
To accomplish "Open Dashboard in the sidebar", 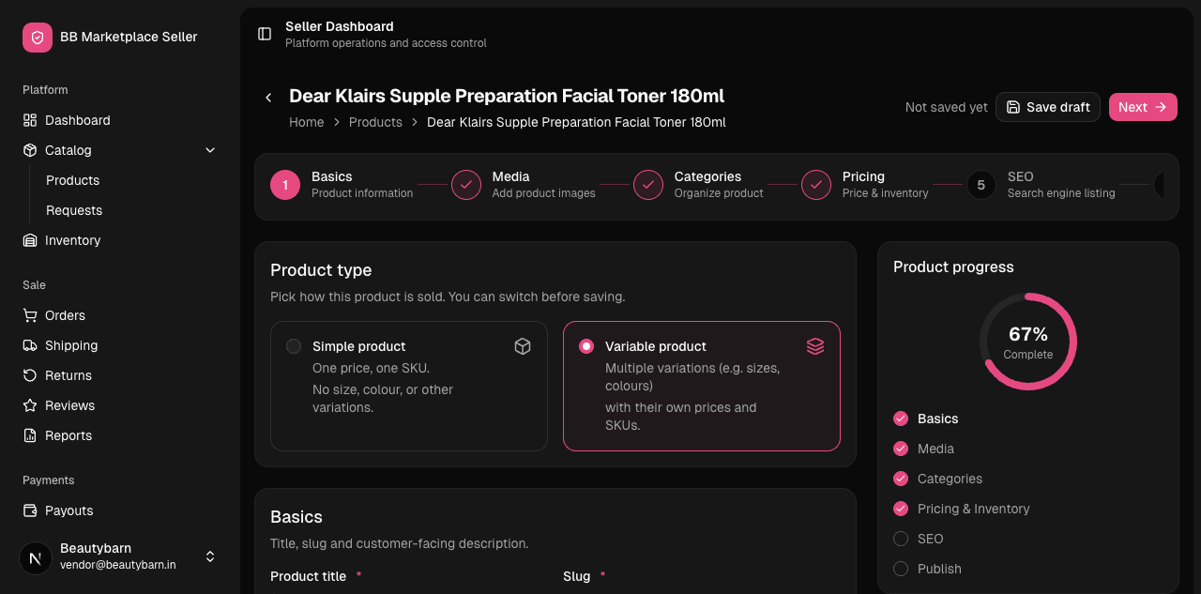I will click(x=120, y=120).
